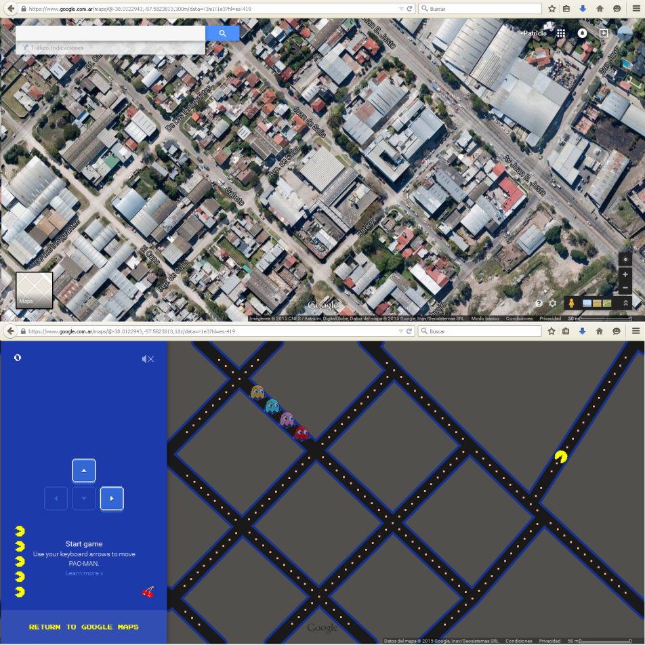The height and width of the screenshot is (645, 645).
Task: Show bookmarks list in top browser toolbar
Action: pos(566,9)
